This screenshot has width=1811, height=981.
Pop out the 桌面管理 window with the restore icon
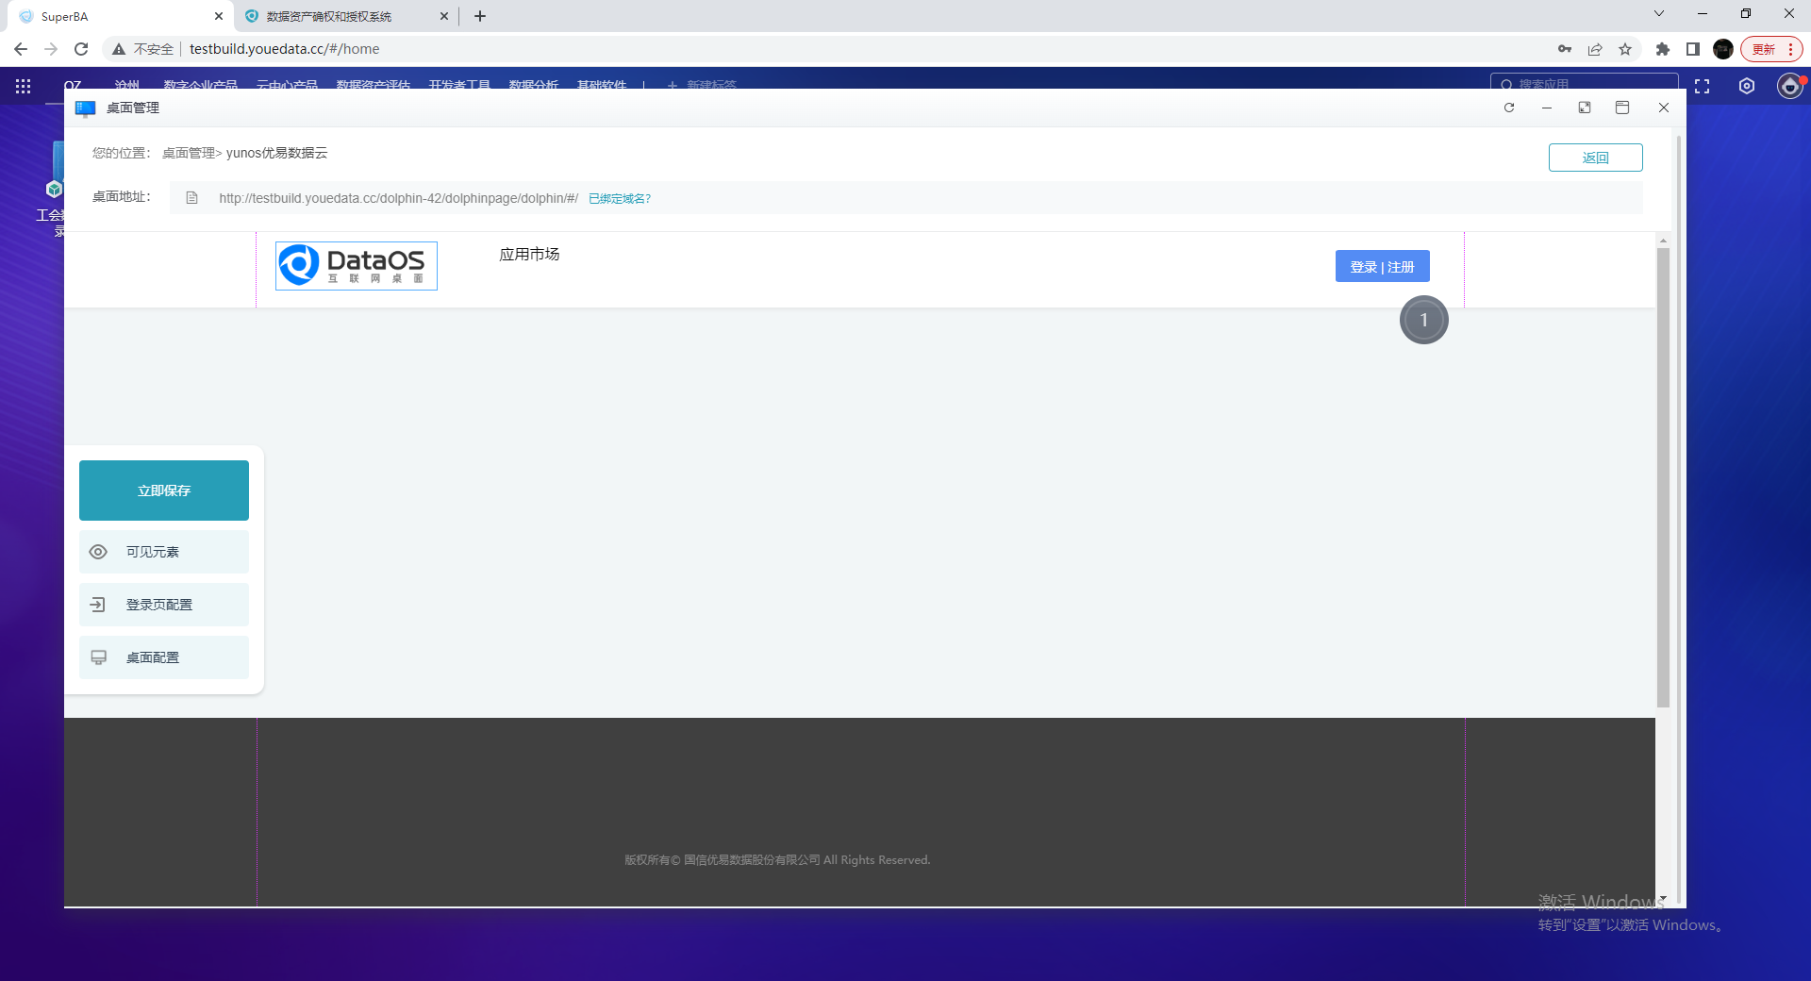[1585, 108]
